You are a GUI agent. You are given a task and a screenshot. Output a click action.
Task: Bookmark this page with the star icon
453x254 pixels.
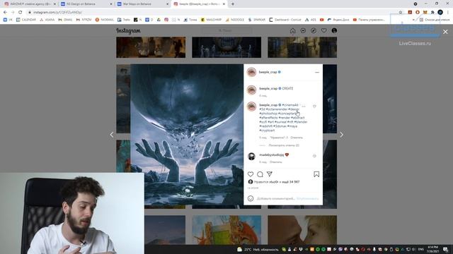point(401,12)
